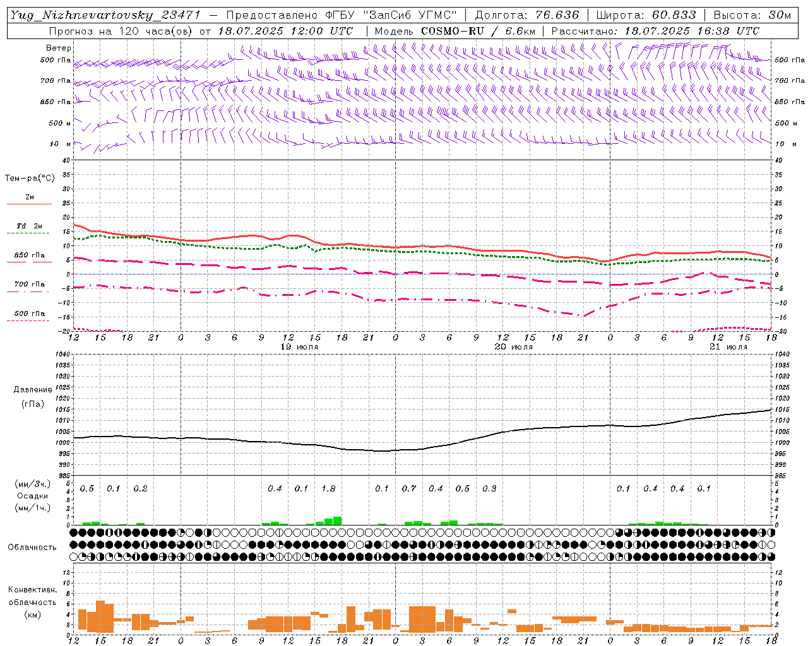808x646 pixels.
Task: Click the left '500 м' wind level label
Action: tap(60, 123)
